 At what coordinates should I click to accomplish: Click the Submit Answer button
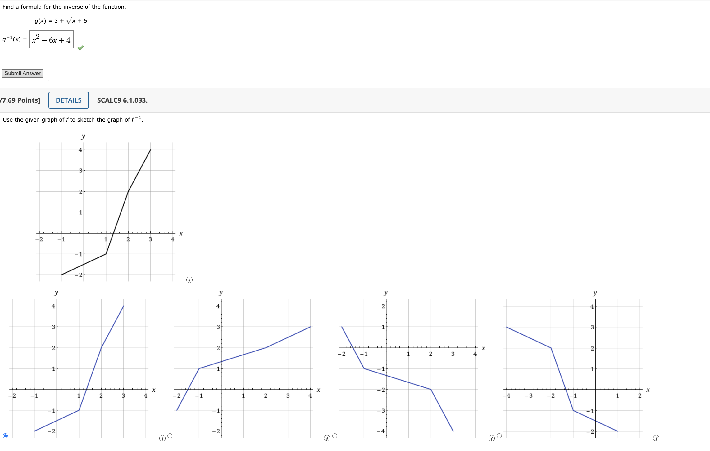(x=23, y=73)
